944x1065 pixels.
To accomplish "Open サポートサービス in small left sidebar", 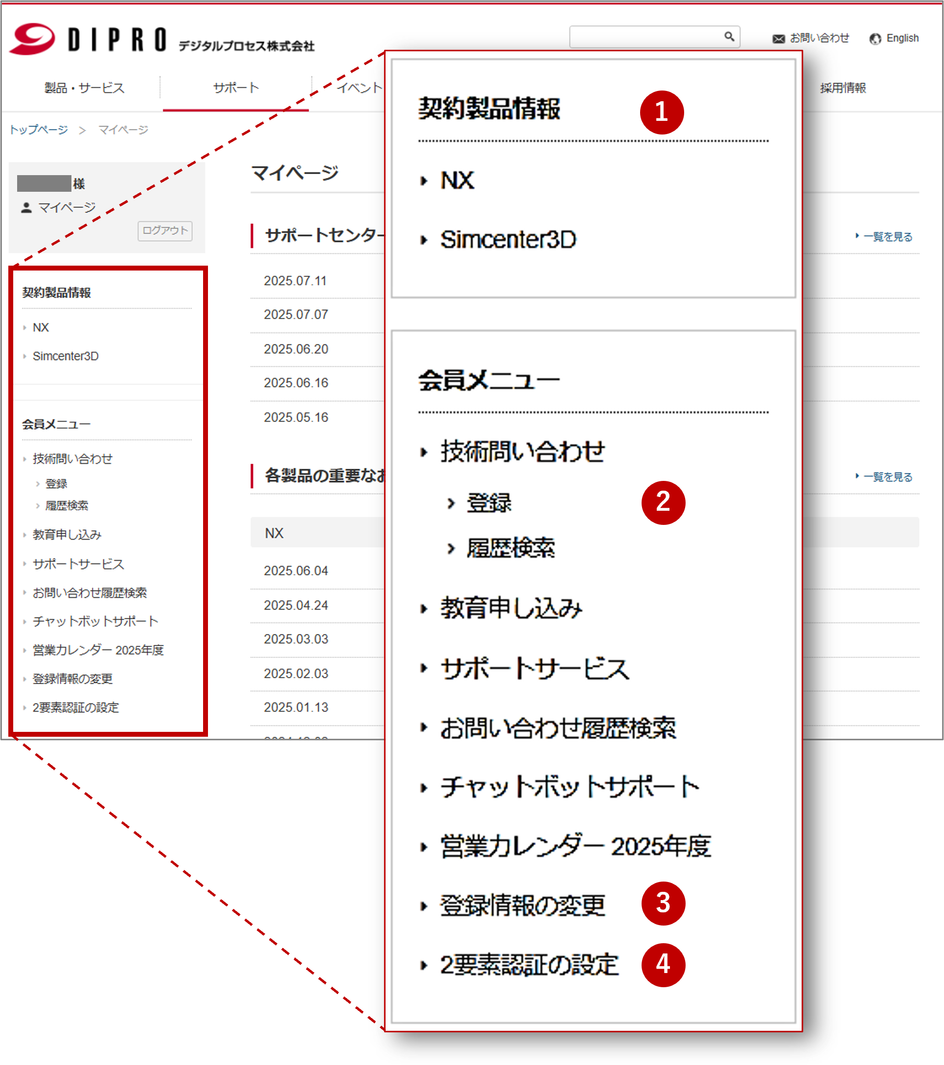I will (x=78, y=564).
